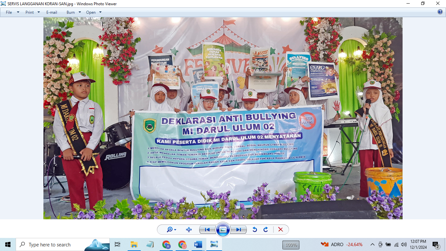The width and height of the screenshot is (446, 251).
Task: Delete the photo with red X
Action: pos(280,230)
